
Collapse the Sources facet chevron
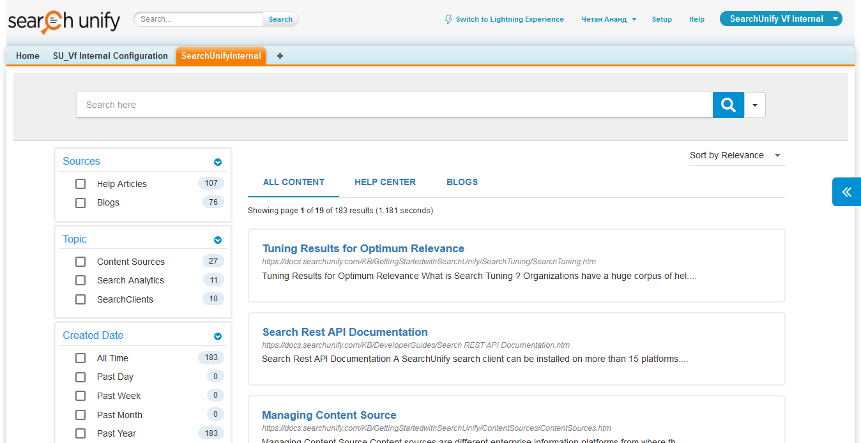tap(218, 162)
